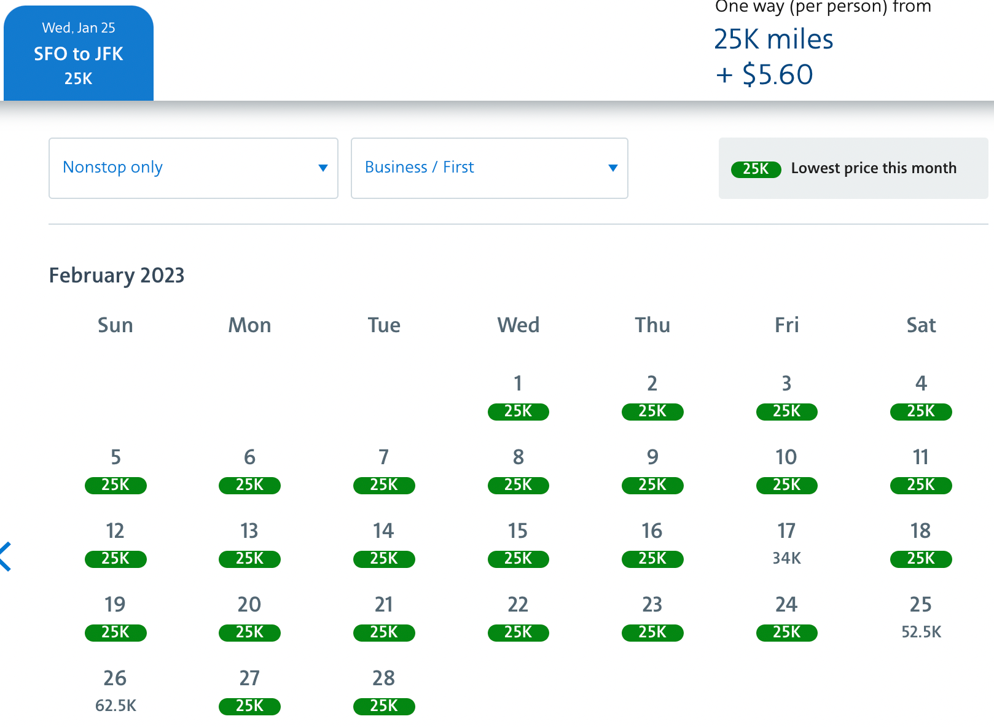Choose February 25 priced at 52.5K miles
994x727 pixels.
920,631
